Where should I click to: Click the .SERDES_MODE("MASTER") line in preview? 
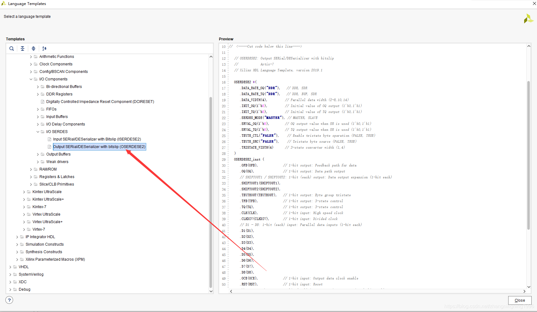coord(262,118)
